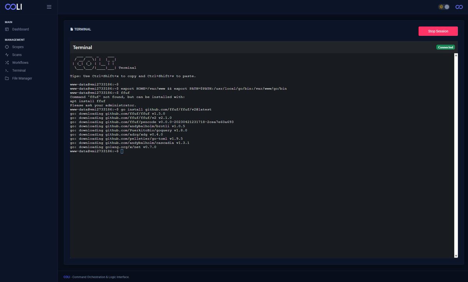Click the COLI link in the footer
The image size is (468, 282).
click(x=67, y=277)
